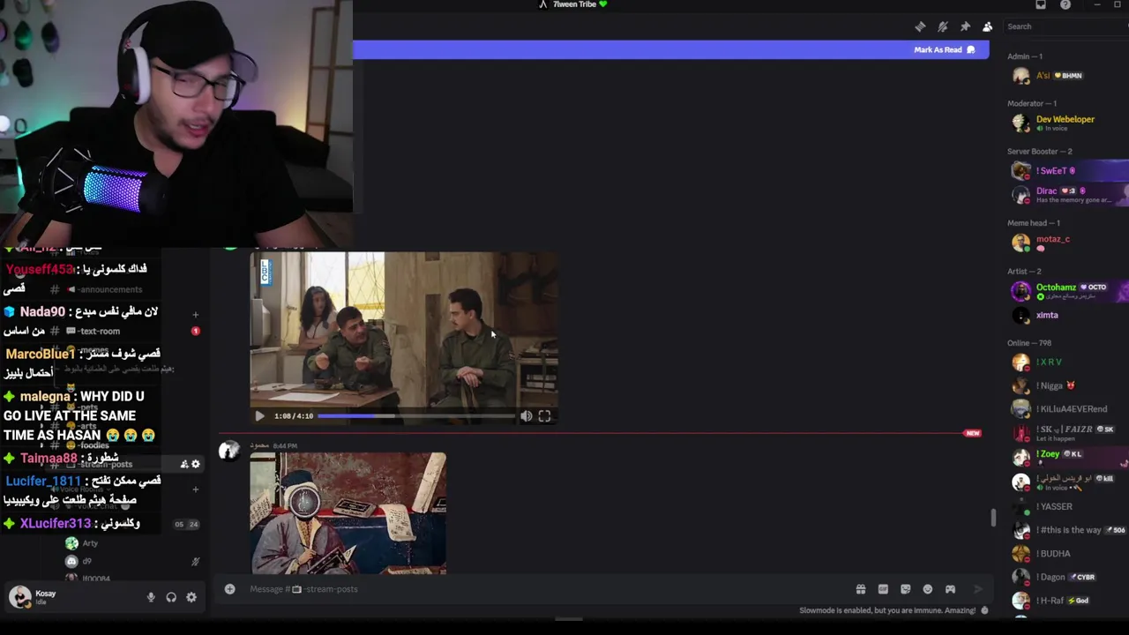The width and height of the screenshot is (1129, 635).
Task: Open member ! Dagon profile
Action: point(1050,578)
